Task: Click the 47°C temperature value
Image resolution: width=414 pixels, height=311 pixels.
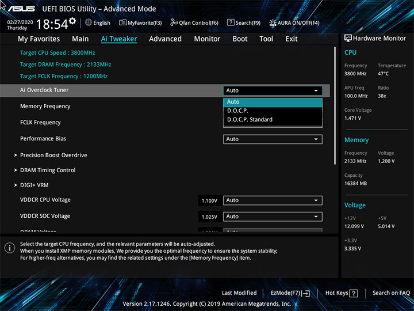Action: click(x=383, y=74)
